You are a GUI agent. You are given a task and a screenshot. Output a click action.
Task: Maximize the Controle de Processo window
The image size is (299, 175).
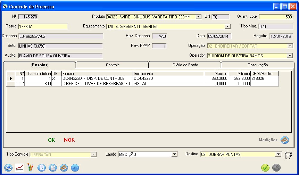(285, 7)
